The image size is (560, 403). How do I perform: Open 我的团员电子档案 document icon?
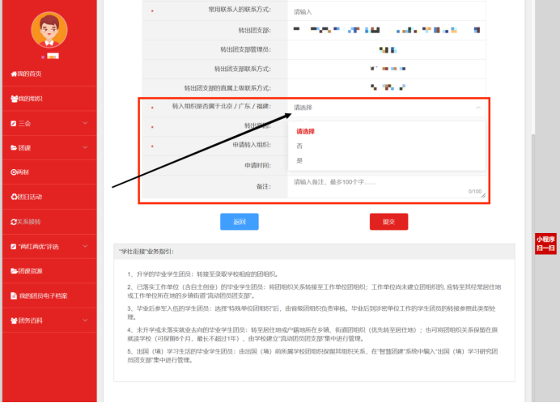(13, 295)
